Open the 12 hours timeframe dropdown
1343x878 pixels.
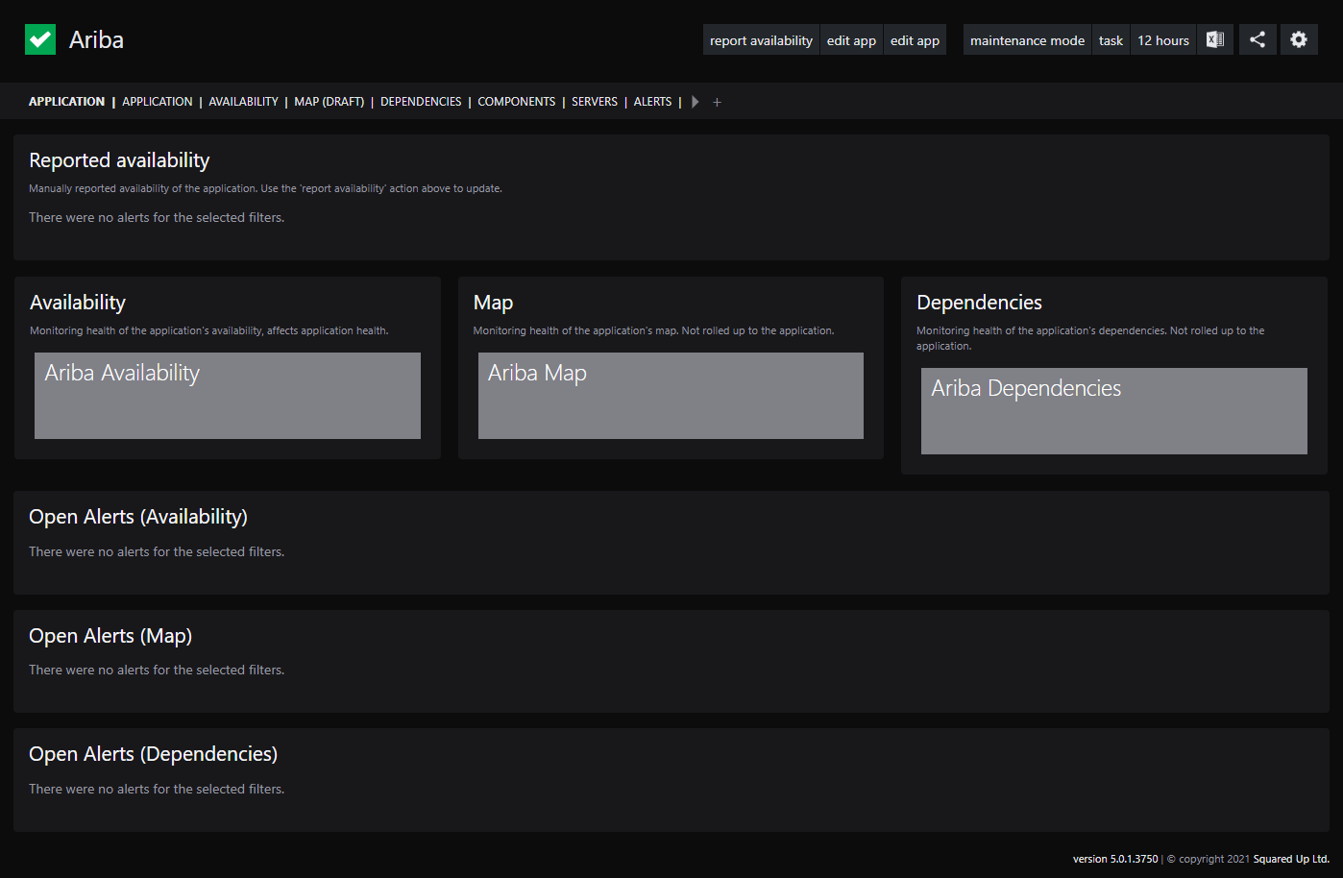pyautogui.click(x=1162, y=39)
